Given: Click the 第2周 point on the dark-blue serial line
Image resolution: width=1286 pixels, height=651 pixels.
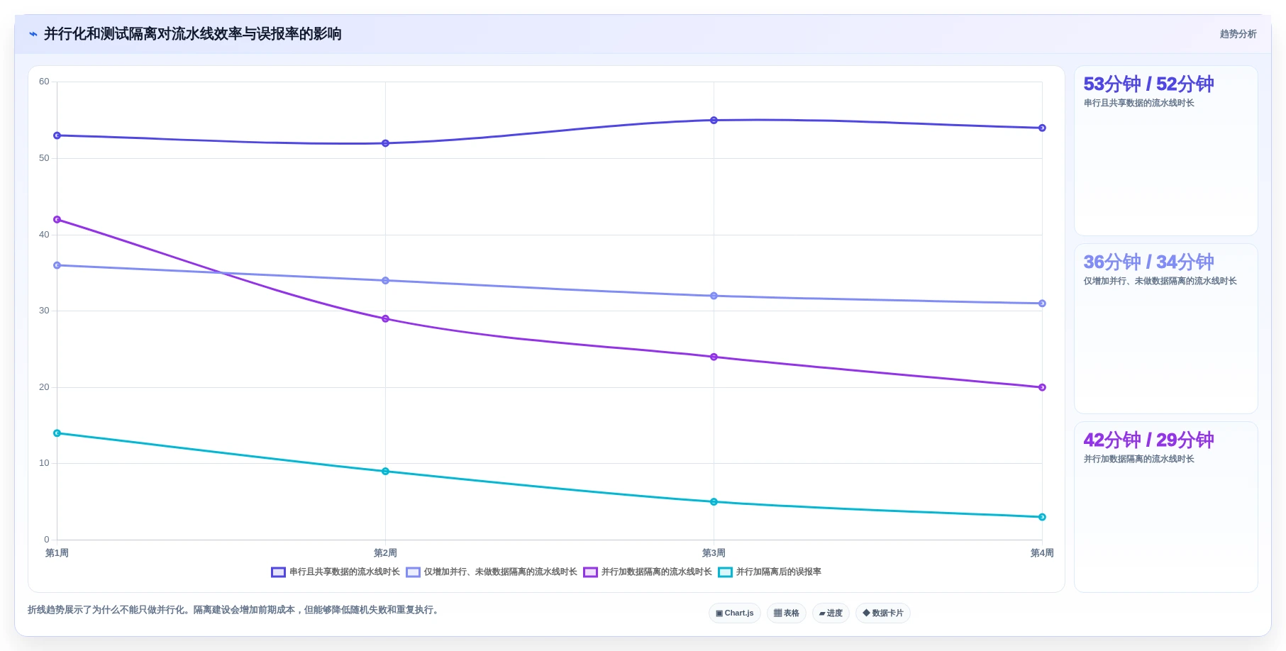Looking at the screenshot, I should (x=385, y=143).
